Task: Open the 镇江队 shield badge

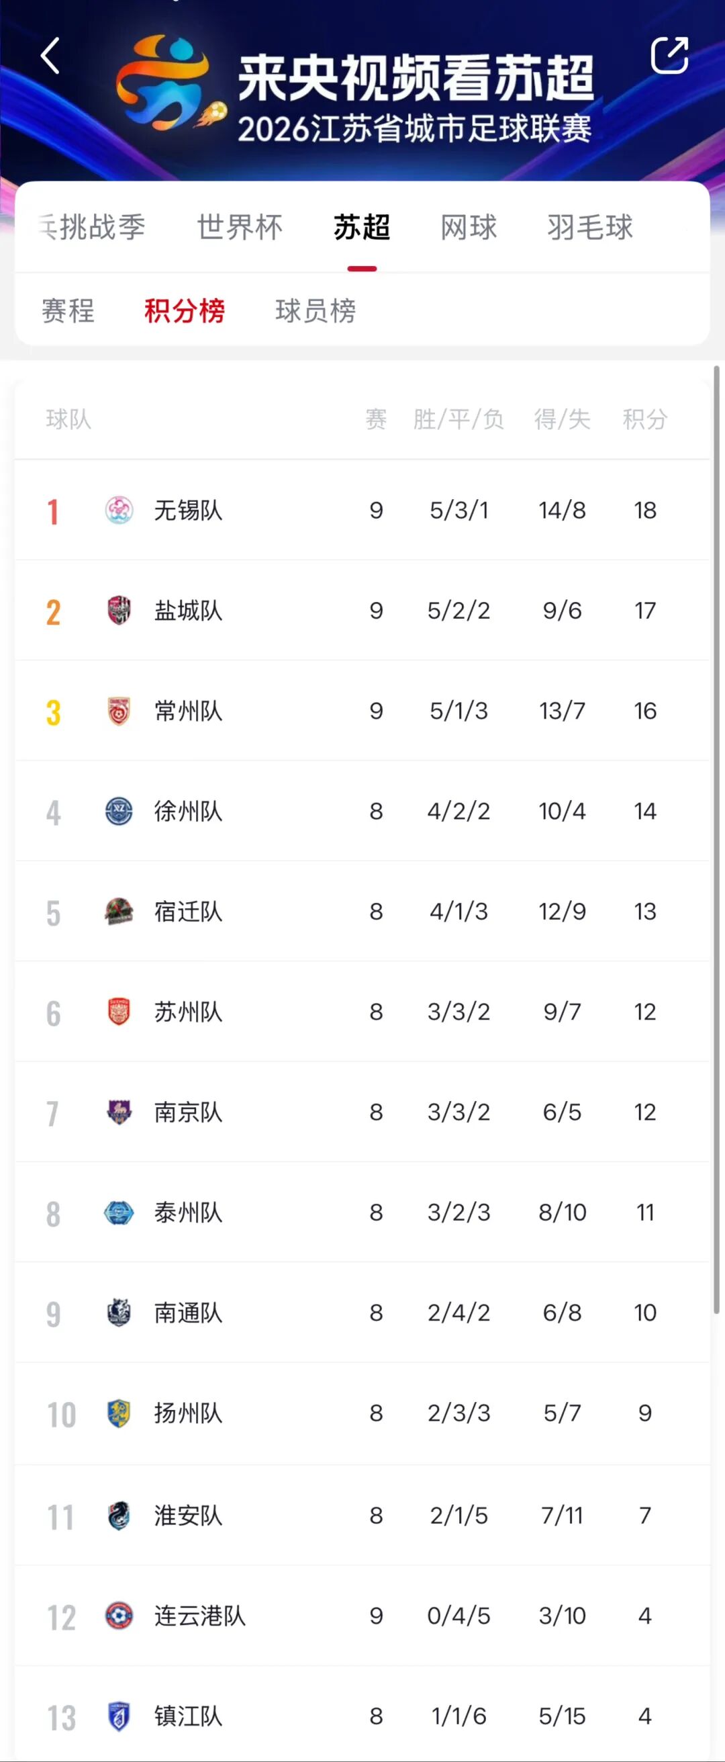Action: (x=119, y=1716)
